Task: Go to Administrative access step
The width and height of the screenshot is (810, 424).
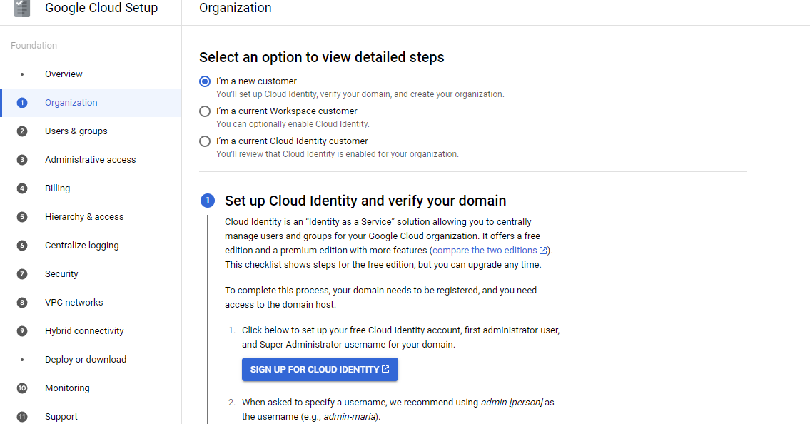Action: point(90,160)
